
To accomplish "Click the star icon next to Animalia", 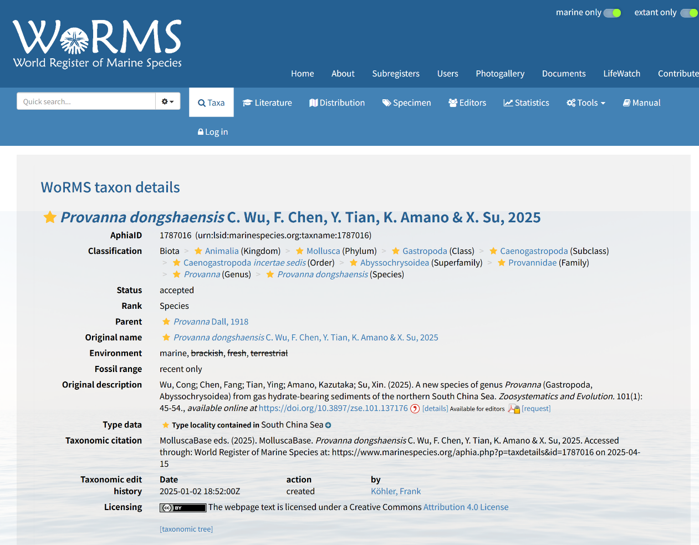I will 198,251.
